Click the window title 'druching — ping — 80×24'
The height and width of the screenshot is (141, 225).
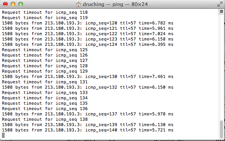(115, 5)
